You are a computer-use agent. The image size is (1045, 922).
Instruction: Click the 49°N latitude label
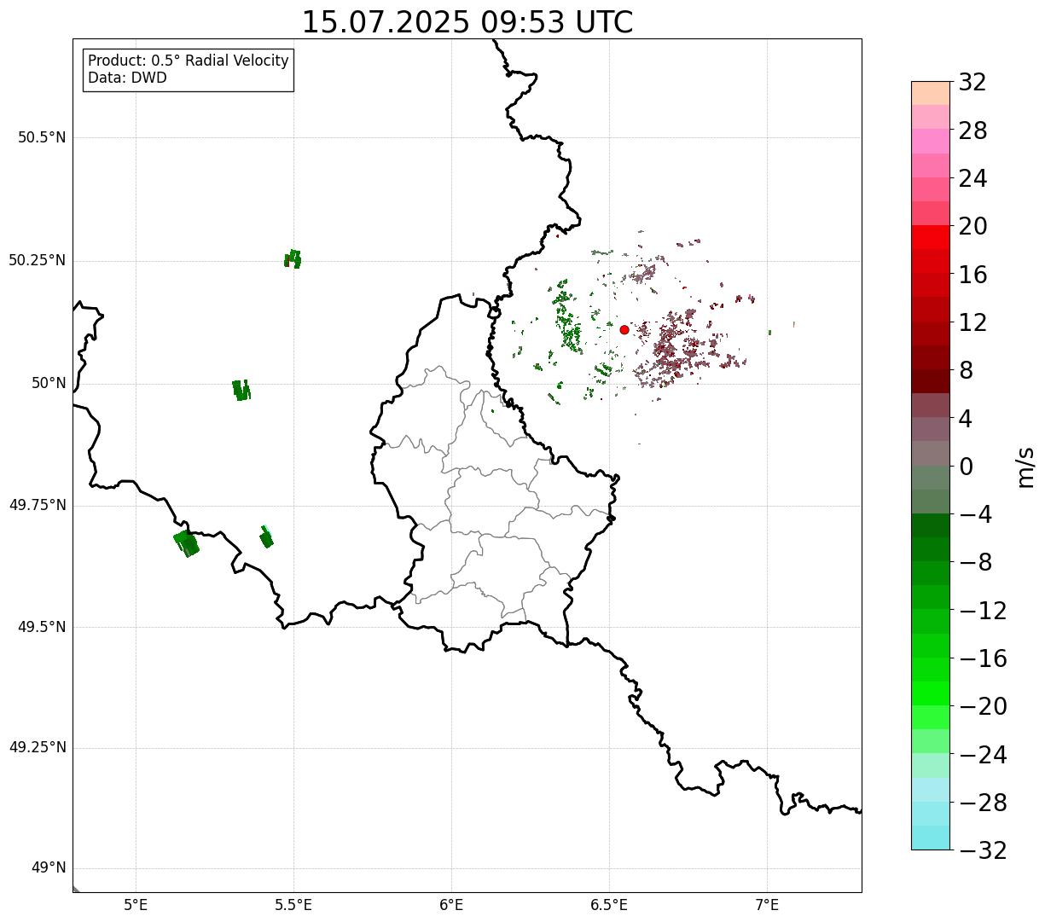pyautogui.click(x=49, y=868)
